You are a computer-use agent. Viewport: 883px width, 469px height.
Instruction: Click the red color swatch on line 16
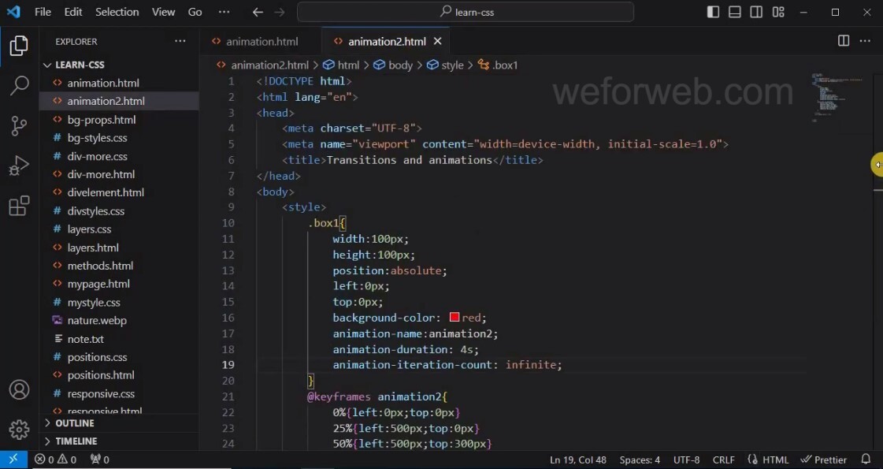pyautogui.click(x=454, y=318)
